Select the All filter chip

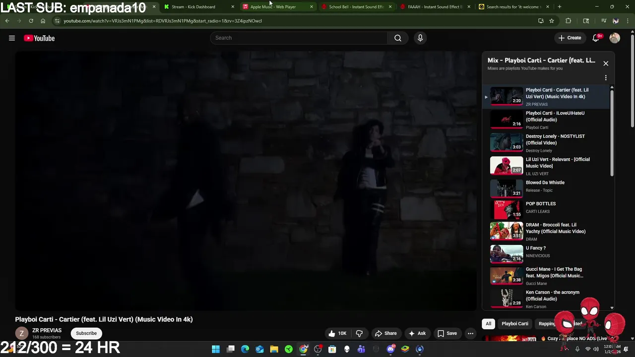point(489,324)
